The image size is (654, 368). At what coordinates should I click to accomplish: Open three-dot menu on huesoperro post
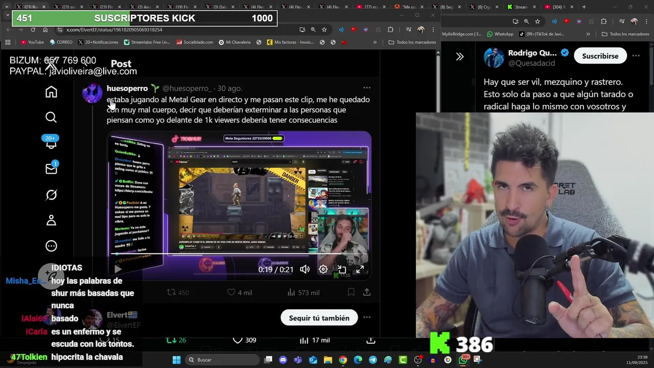click(x=367, y=88)
